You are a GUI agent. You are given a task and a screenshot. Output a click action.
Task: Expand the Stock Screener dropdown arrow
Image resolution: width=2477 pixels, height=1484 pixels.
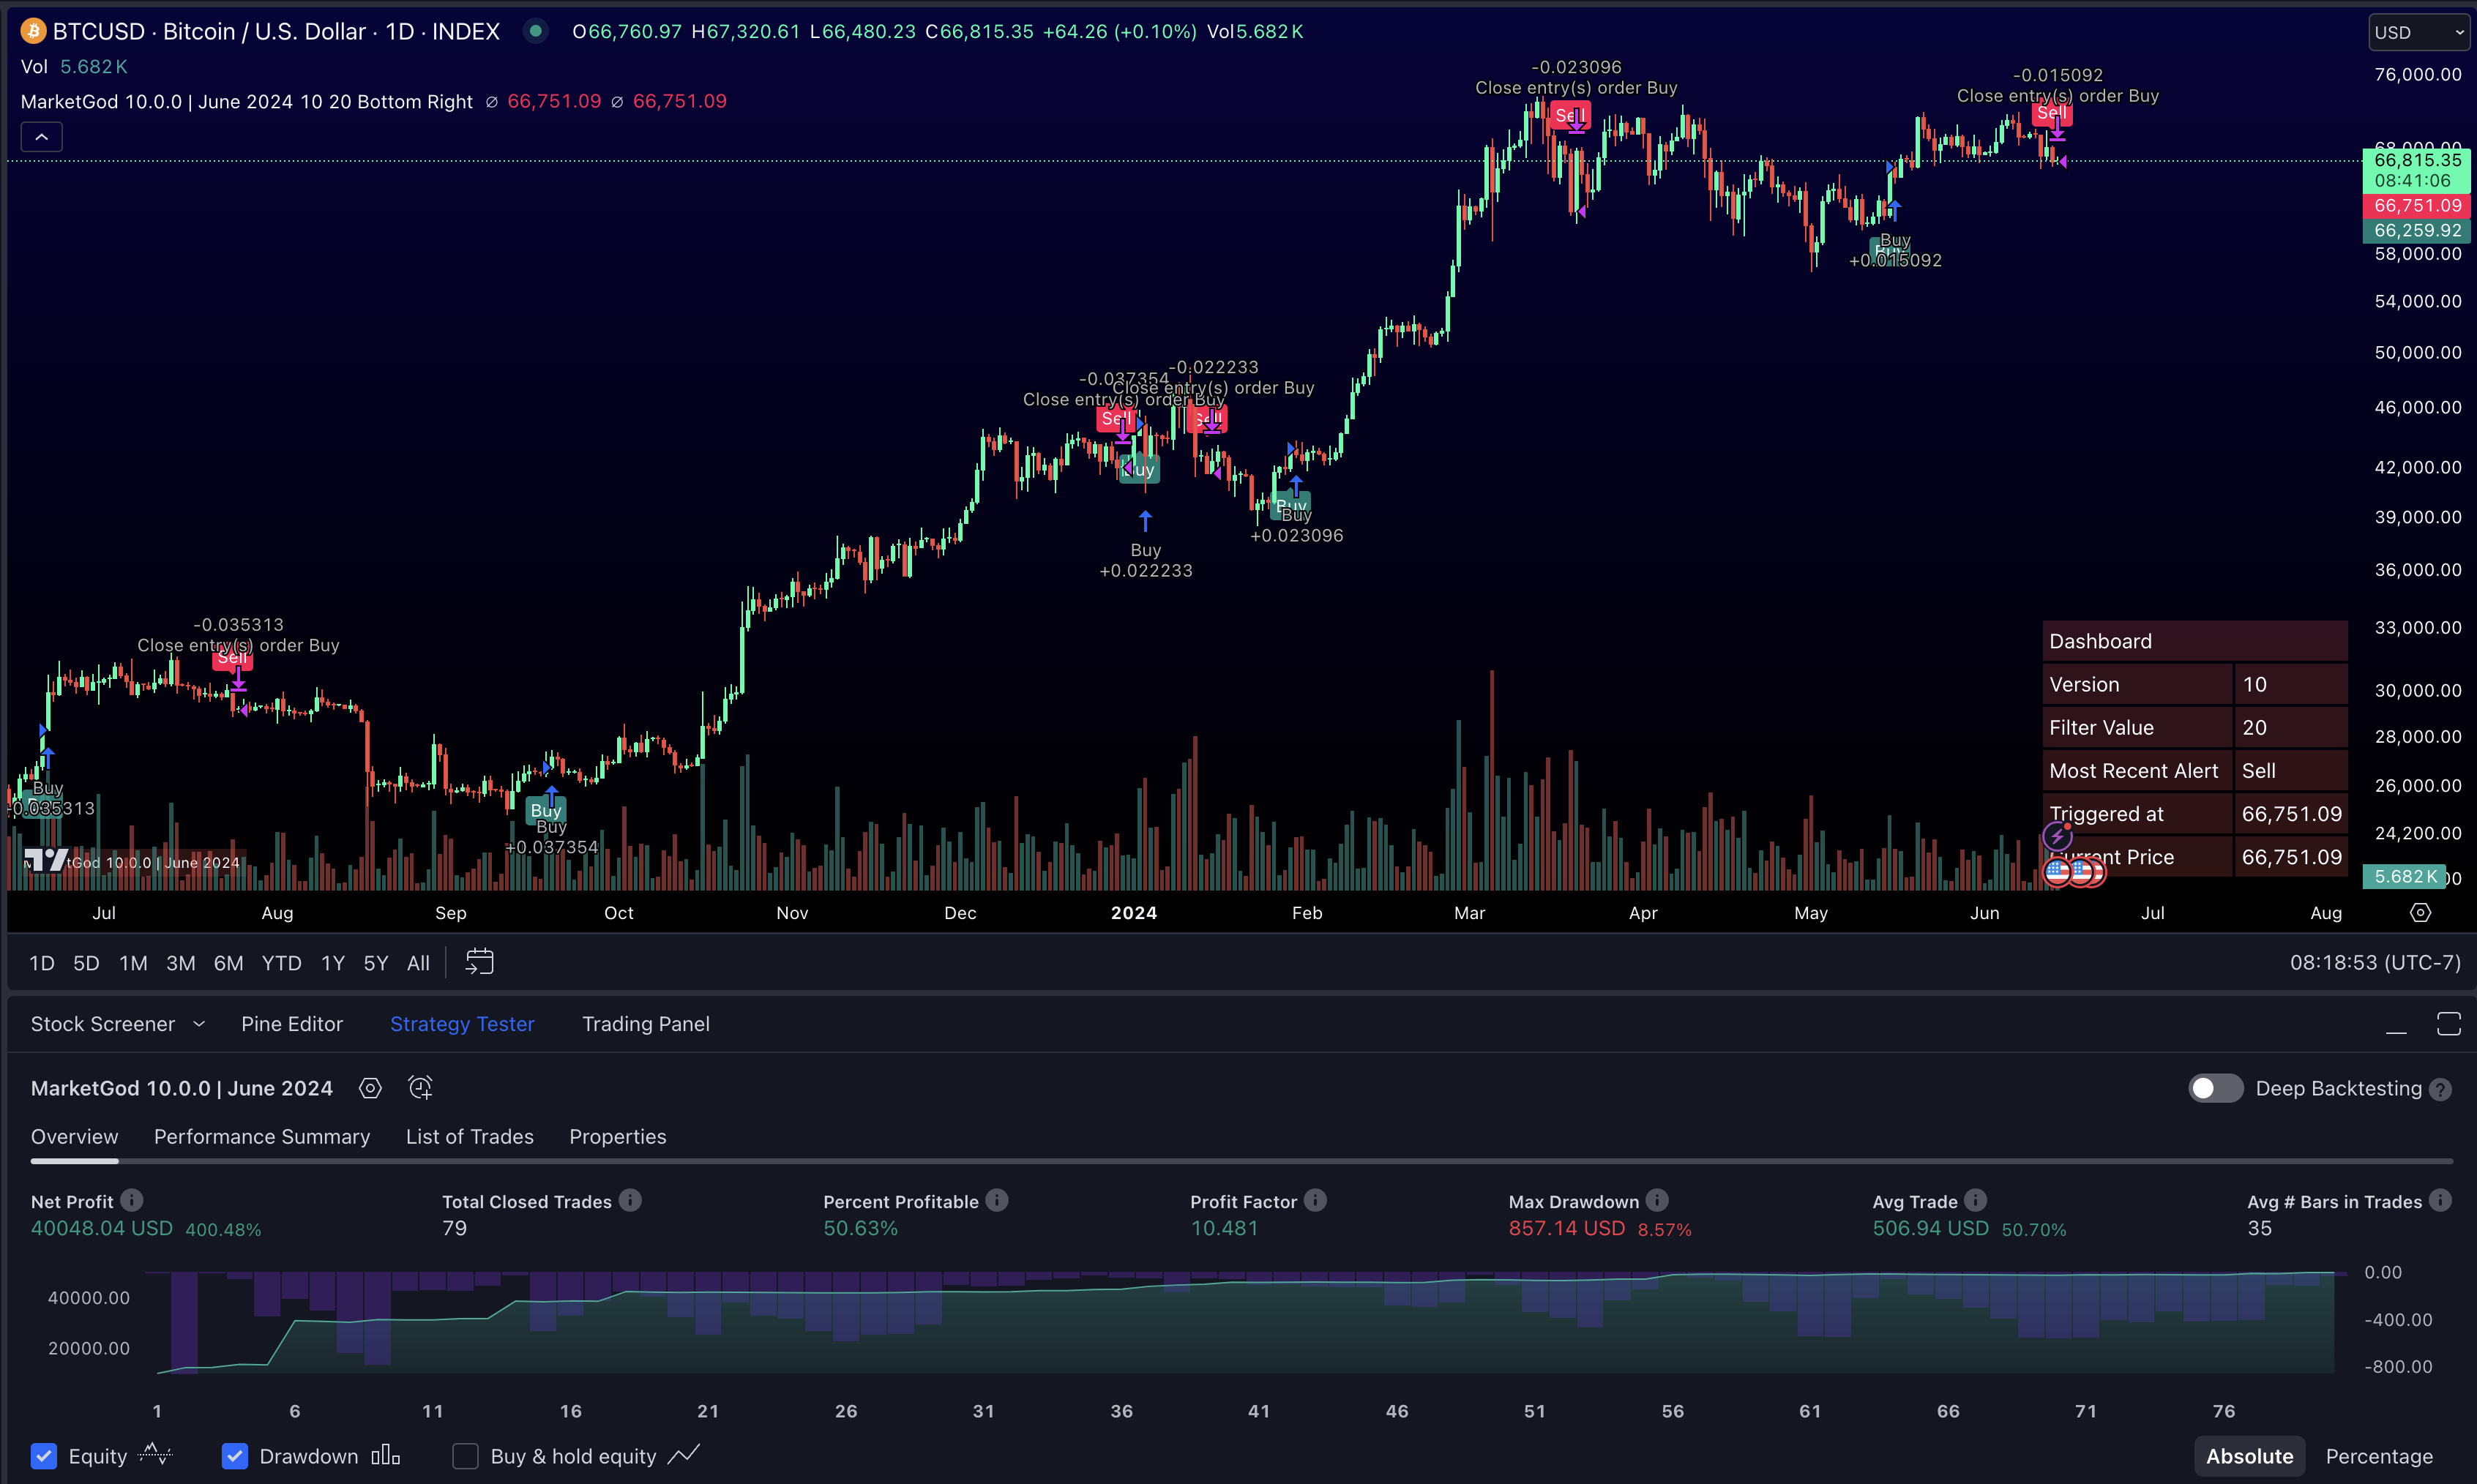click(x=199, y=1024)
